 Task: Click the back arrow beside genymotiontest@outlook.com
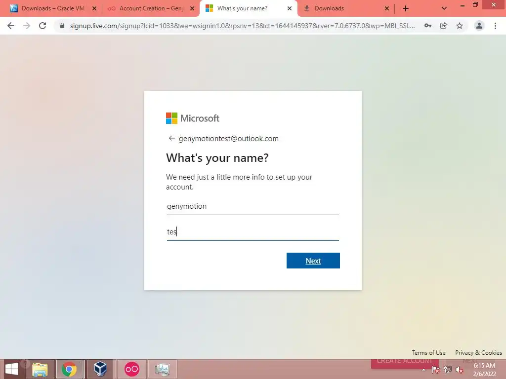pos(171,138)
